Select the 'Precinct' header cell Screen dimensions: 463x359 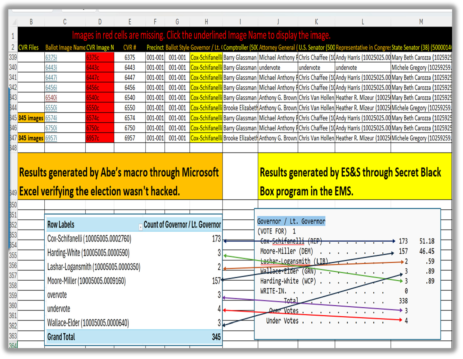pyautogui.click(x=155, y=48)
